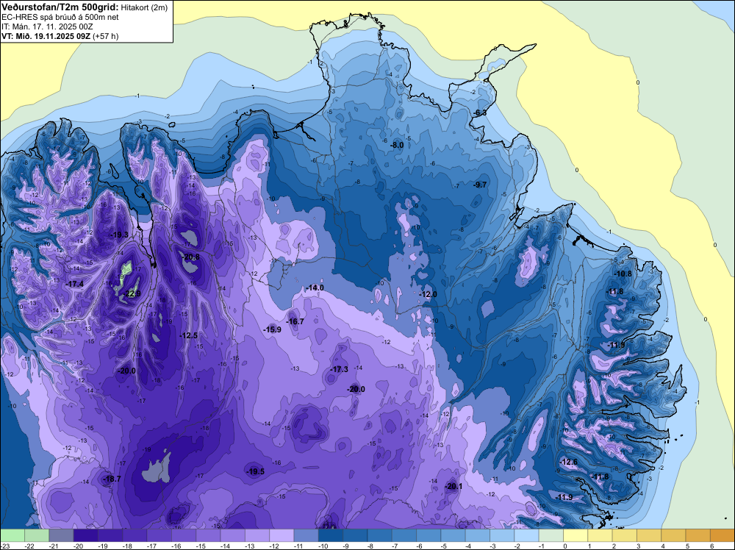The height and width of the screenshot is (550, 735).
Task: Click the -17.3 temperature label
Action: pos(340,369)
